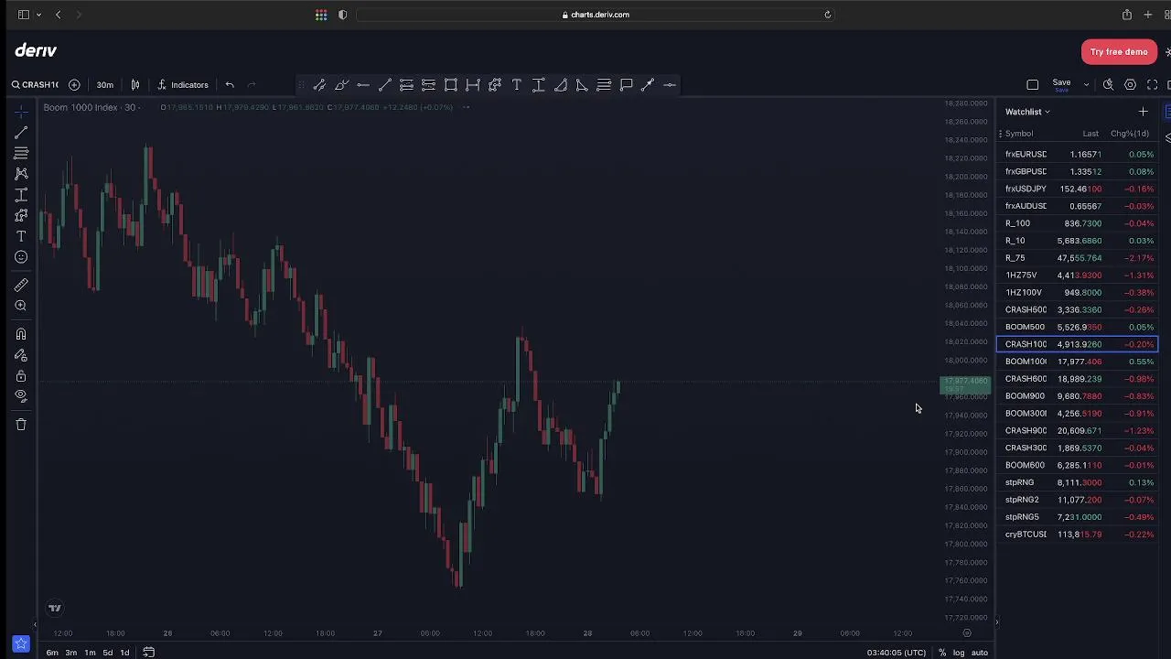This screenshot has width=1171, height=659.
Task: Select stpRNG in the watchlist
Action: 1077,482
